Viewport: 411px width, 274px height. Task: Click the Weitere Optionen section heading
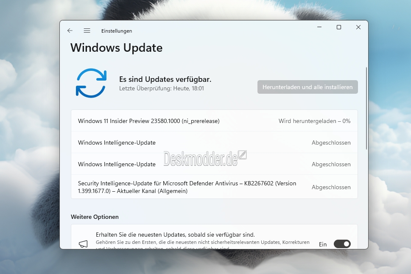pos(95,217)
